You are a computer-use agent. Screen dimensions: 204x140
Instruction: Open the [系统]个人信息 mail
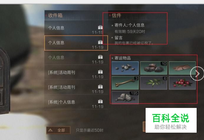(x=76, y=102)
